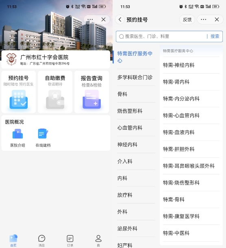The height and width of the screenshot is (248, 226).
Task: Go back using the left chevron
Action: pos(120,20)
